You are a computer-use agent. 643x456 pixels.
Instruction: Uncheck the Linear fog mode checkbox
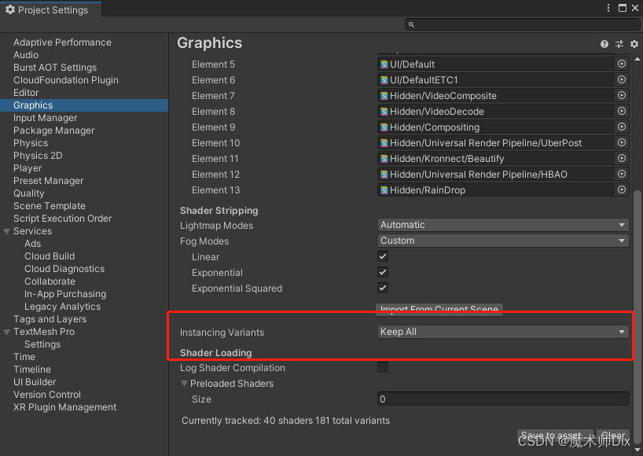(383, 256)
